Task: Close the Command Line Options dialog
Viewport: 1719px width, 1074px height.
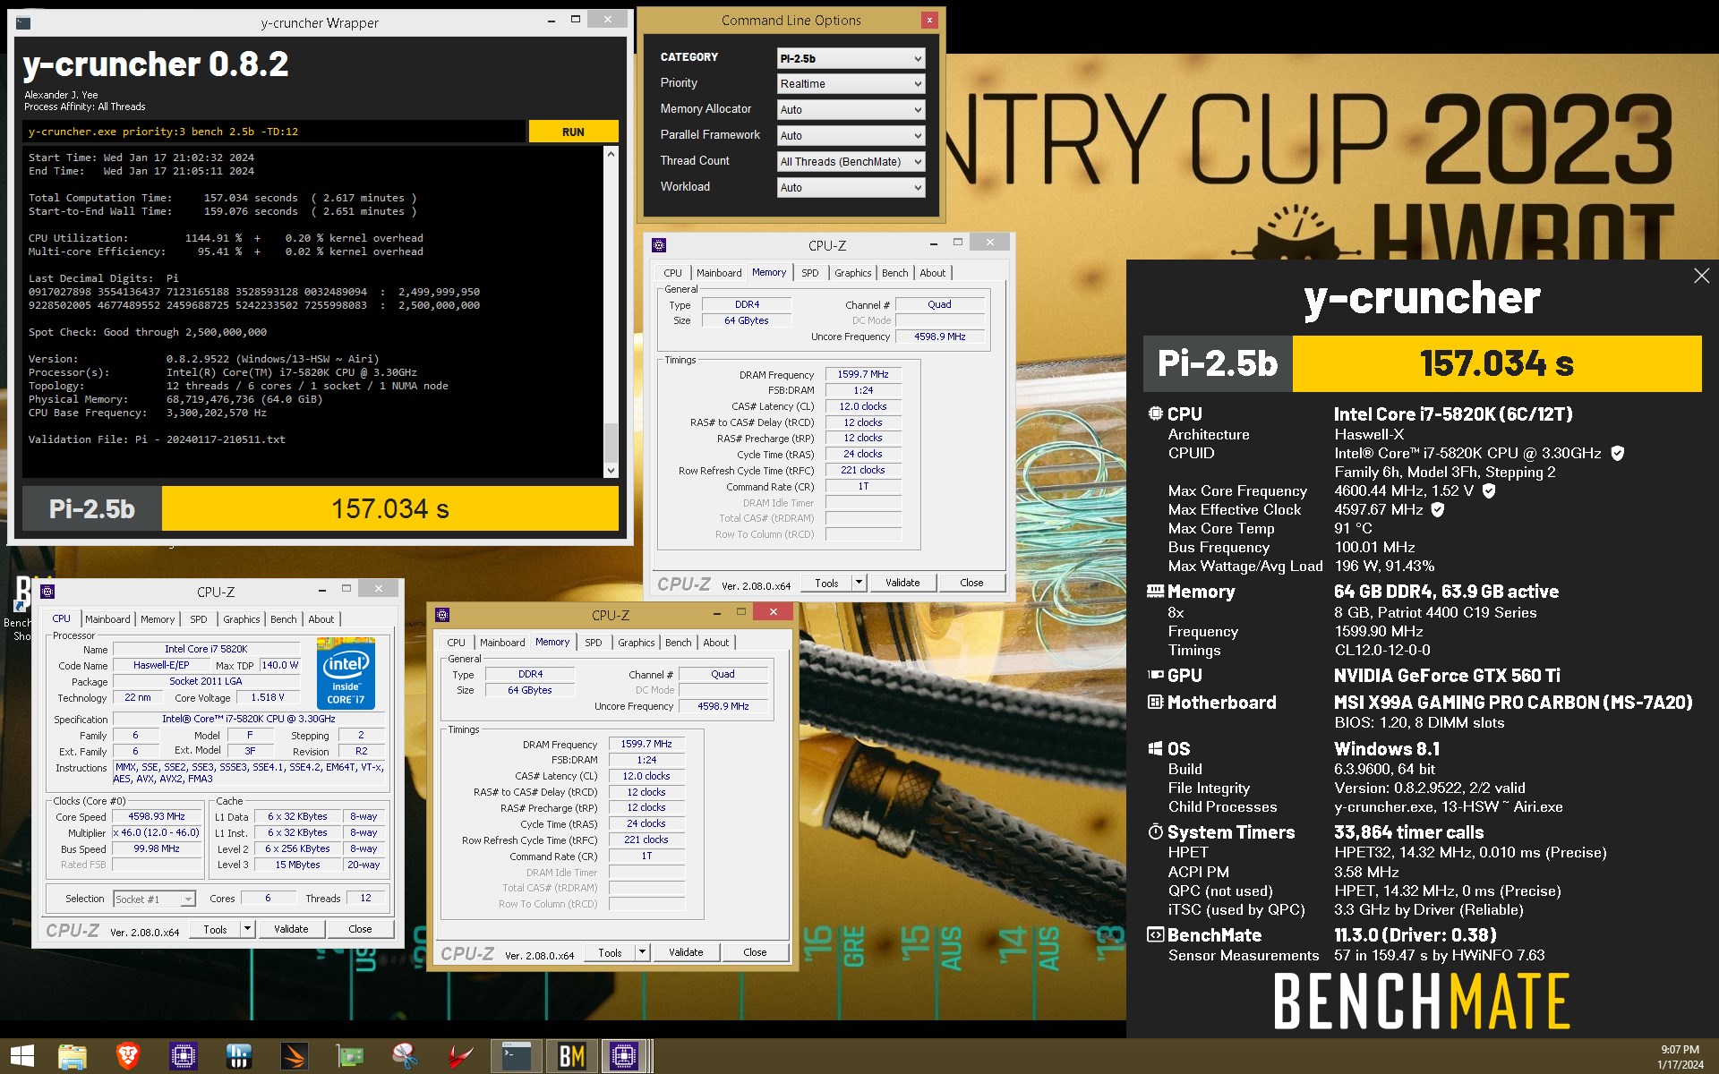Action: point(928,20)
